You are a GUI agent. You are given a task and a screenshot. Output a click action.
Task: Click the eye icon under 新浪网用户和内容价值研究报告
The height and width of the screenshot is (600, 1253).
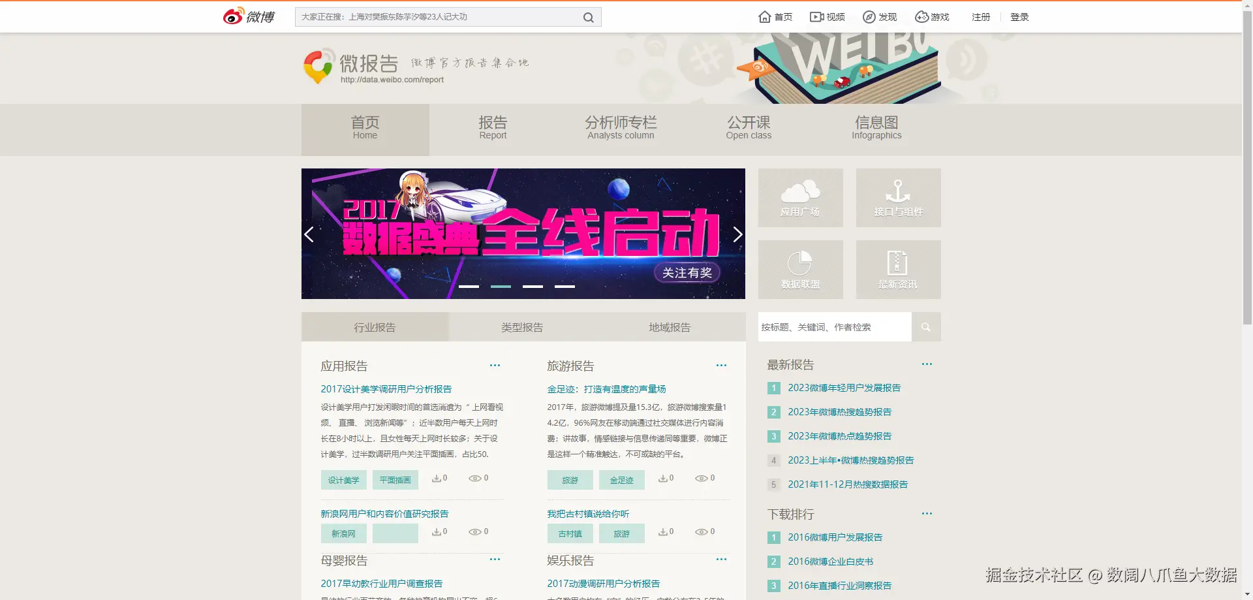pyautogui.click(x=475, y=532)
